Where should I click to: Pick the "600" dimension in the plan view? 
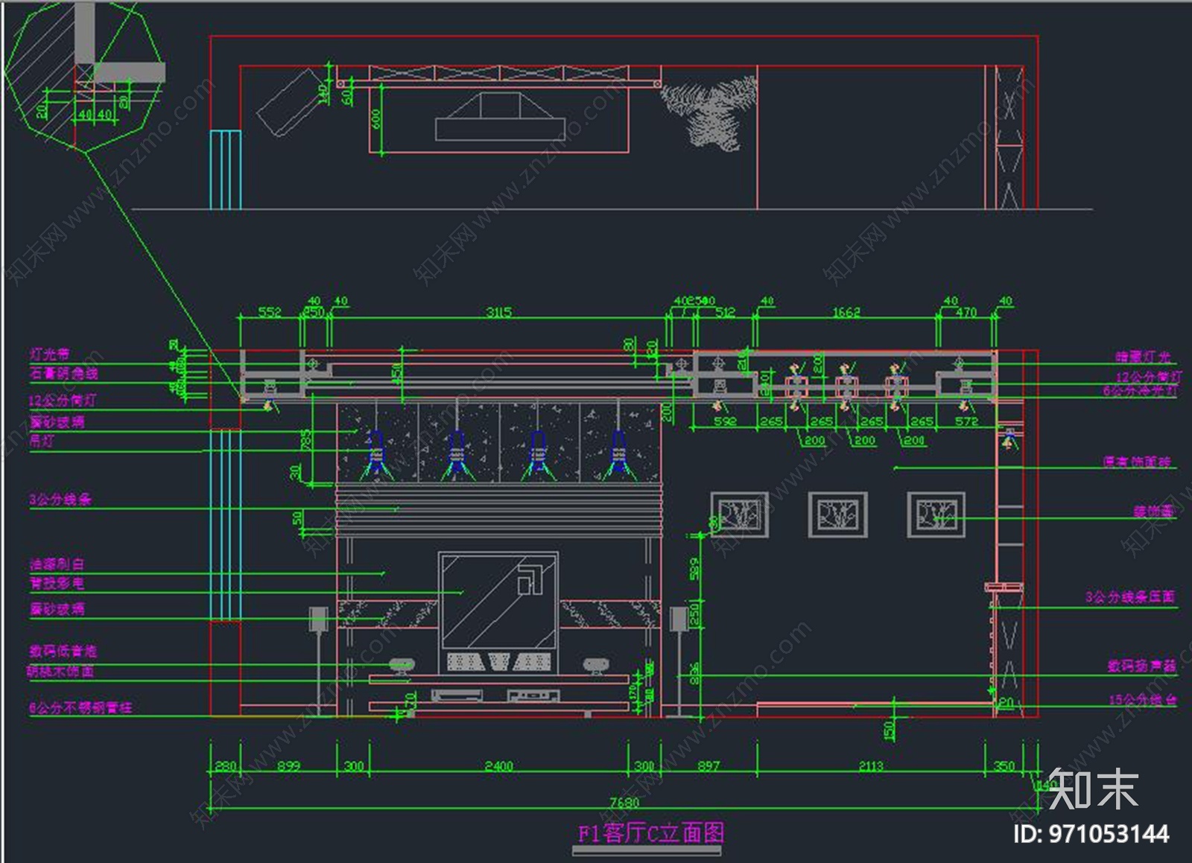(375, 118)
